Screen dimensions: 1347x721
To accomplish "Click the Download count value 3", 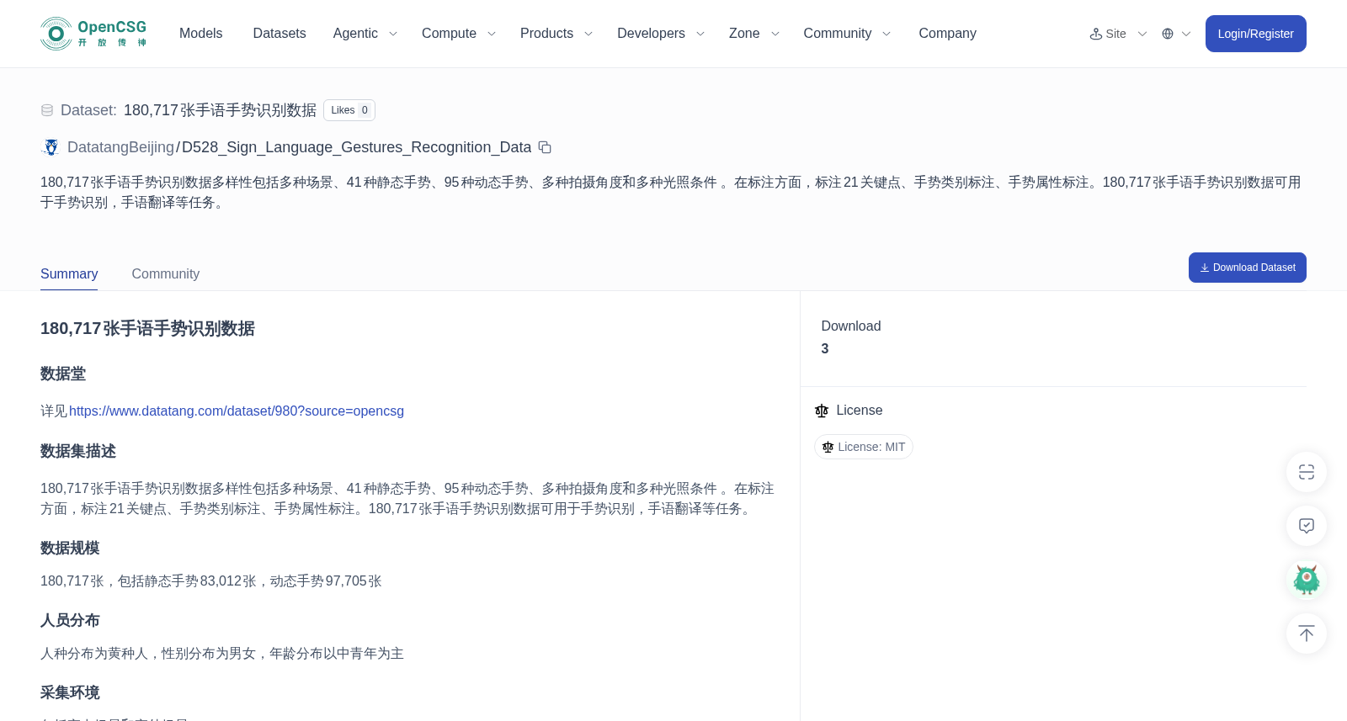I will click(825, 349).
